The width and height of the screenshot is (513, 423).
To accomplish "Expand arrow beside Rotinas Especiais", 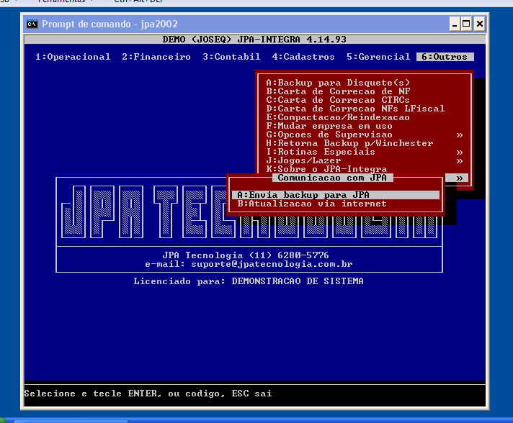I will 460,153.
